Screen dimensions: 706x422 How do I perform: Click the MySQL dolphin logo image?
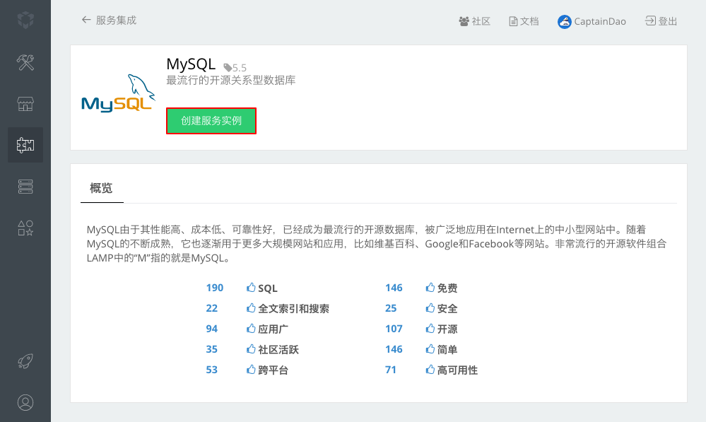tap(118, 93)
